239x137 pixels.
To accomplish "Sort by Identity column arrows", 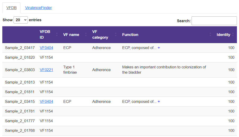I will (x=233, y=35).
